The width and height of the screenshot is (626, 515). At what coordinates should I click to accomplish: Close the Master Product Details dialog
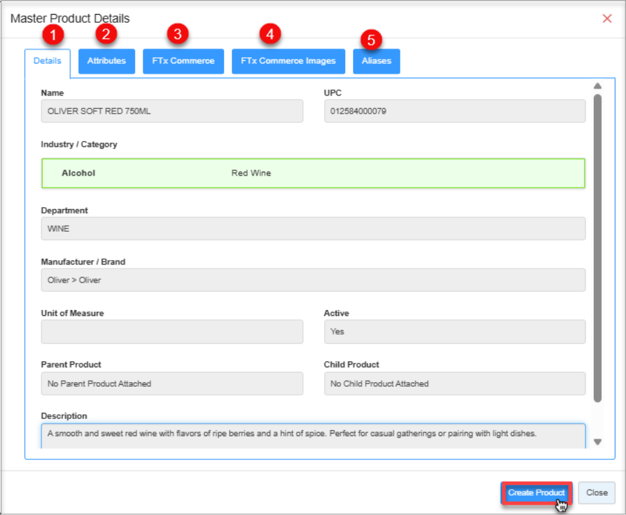click(607, 19)
